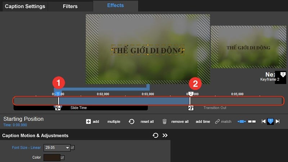This screenshot has height=162, width=288.
Task: Toggle the Font Size checkbox
Action: (x=73, y=148)
